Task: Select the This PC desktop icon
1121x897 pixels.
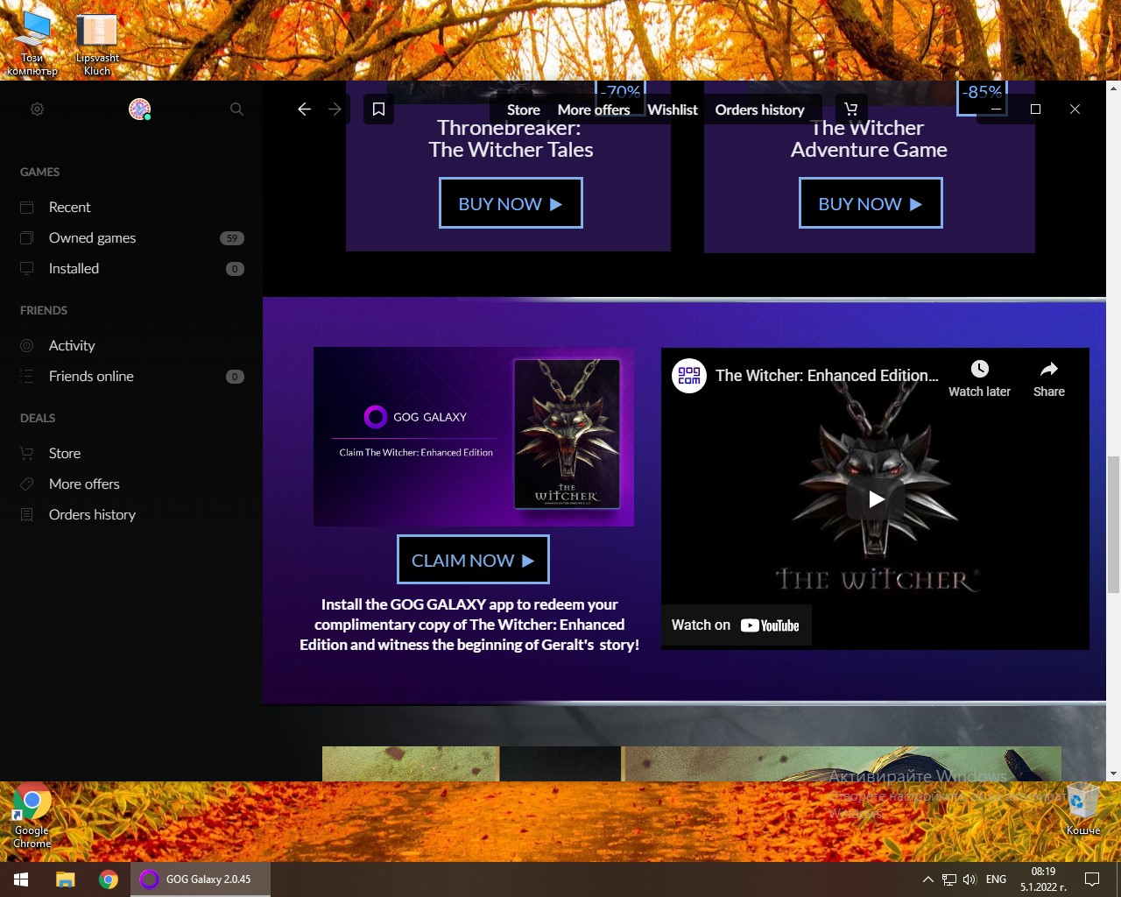Action: coord(32,44)
